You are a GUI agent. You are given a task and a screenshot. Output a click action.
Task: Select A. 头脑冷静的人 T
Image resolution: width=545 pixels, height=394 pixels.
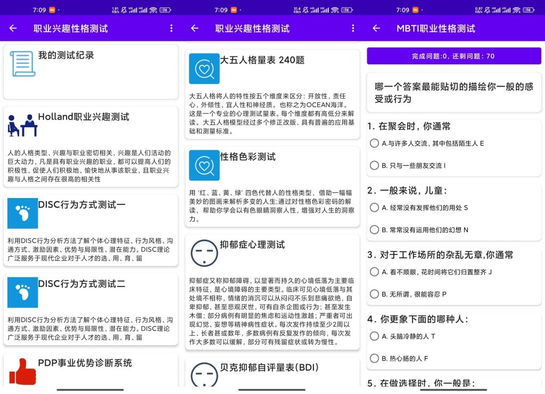402,336
